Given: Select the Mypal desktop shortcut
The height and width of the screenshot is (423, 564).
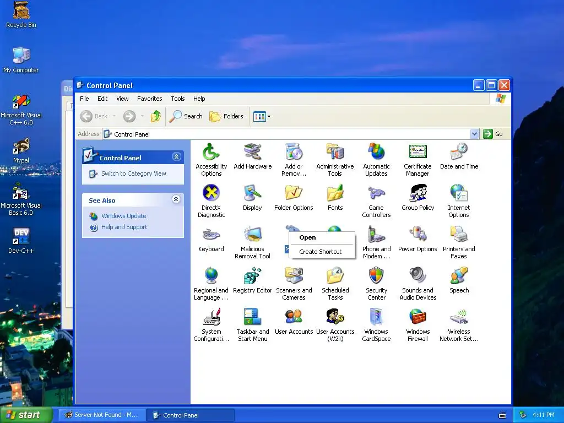Looking at the screenshot, I should 21,151.
